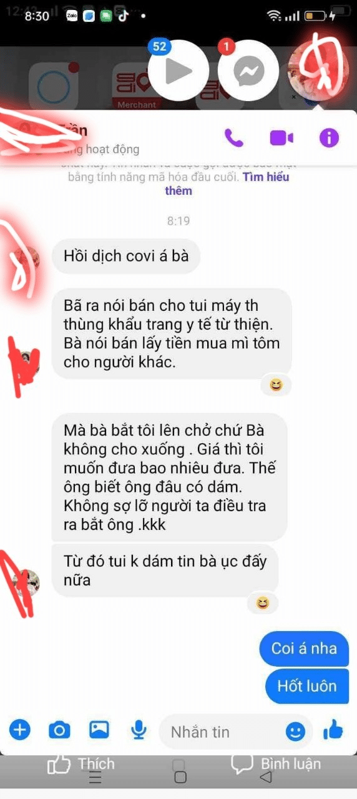
Task: Open the emoji picker smiley icon
Action: pos(296,731)
